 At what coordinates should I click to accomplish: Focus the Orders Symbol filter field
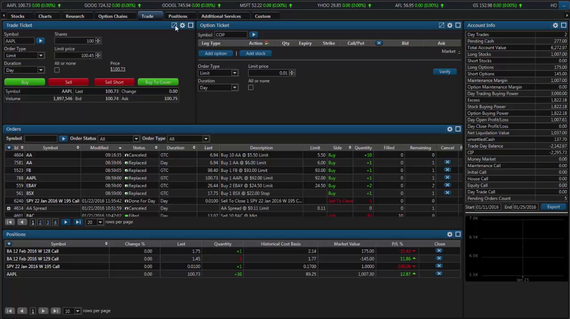pyautogui.click(x=41, y=139)
